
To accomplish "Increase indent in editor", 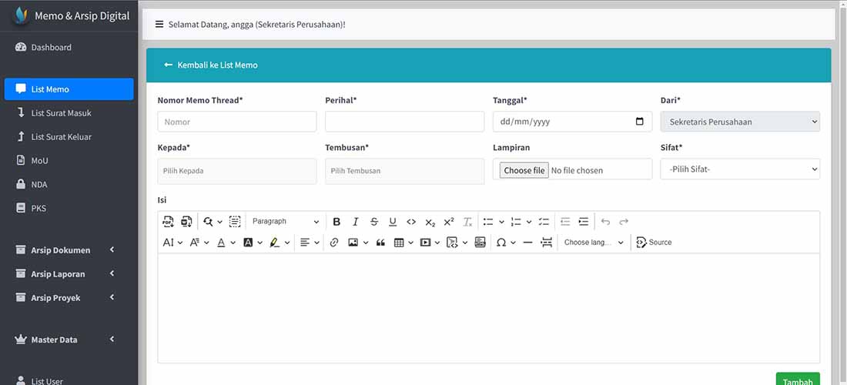I will pyautogui.click(x=584, y=222).
